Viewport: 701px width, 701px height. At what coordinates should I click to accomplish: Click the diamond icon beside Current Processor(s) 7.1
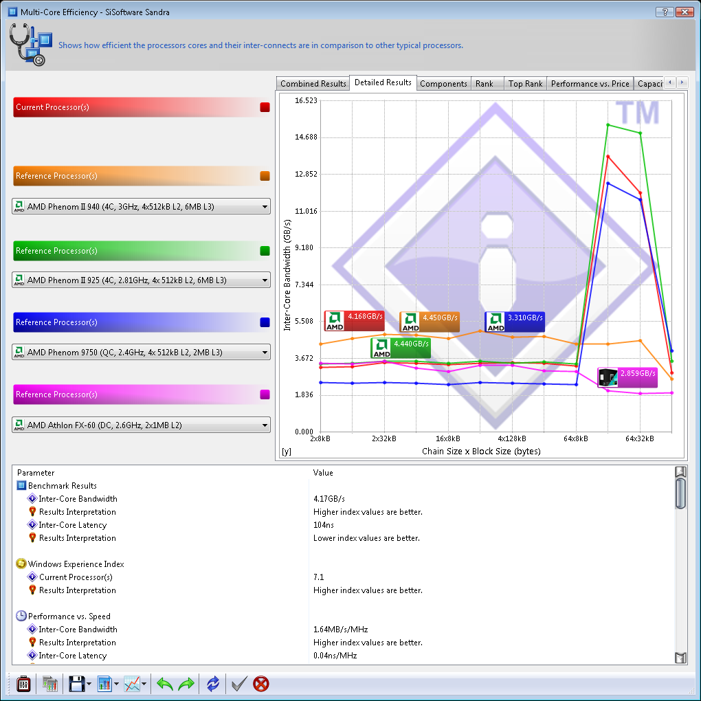click(x=32, y=577)
